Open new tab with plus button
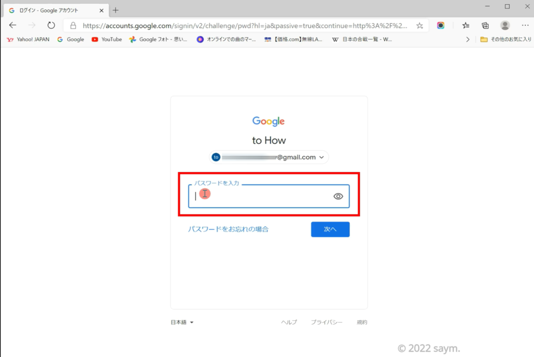The width and height of the screenshot is (534, 357). [x=116, y=10]
